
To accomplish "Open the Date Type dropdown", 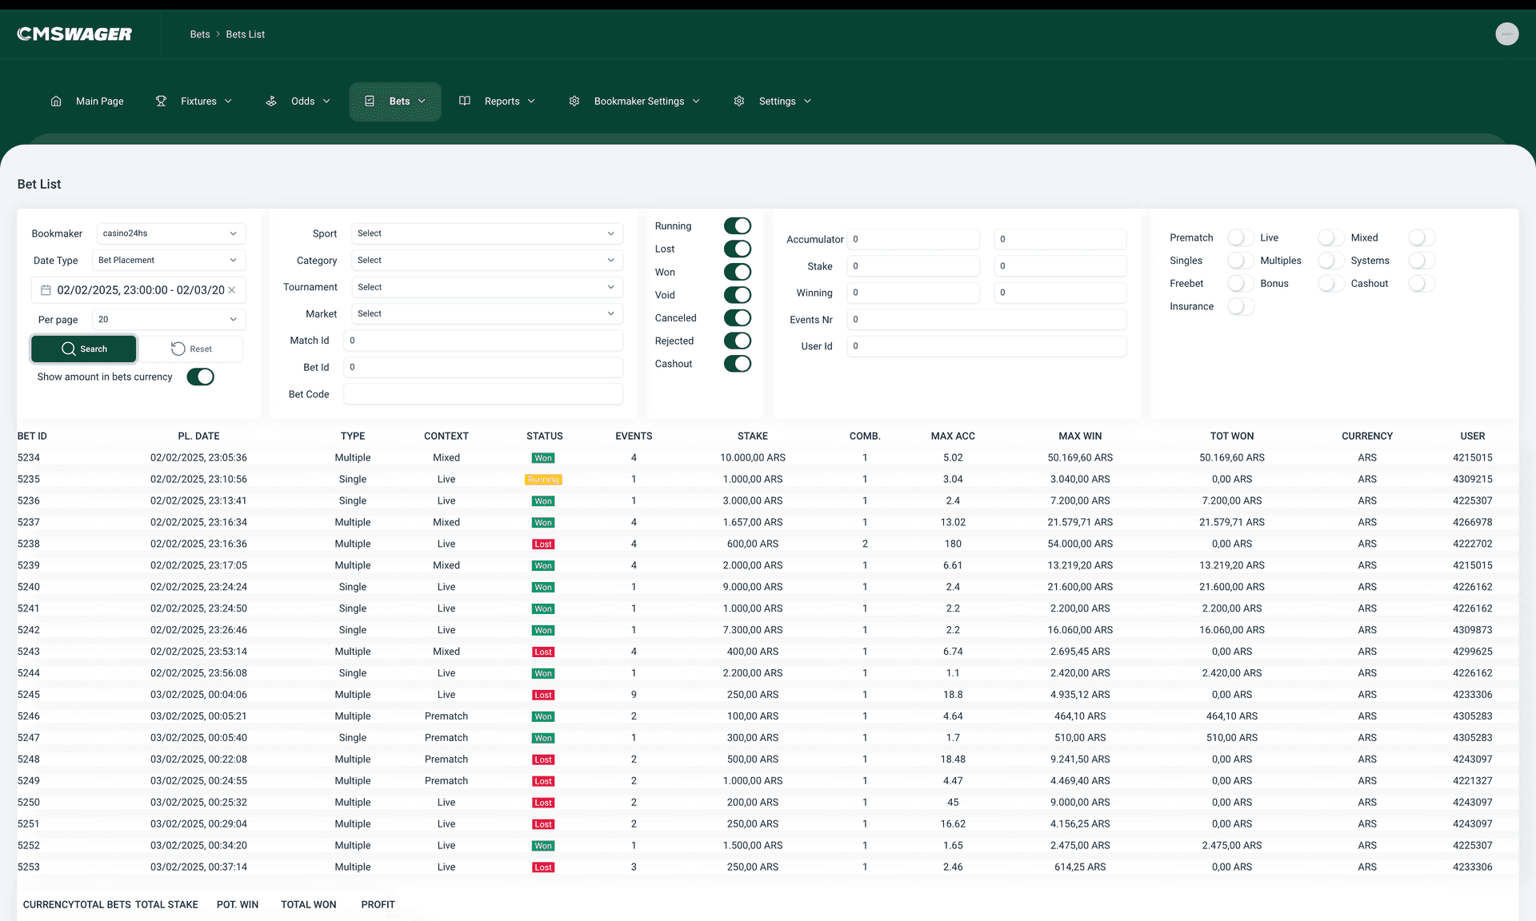I will [169, 261].
